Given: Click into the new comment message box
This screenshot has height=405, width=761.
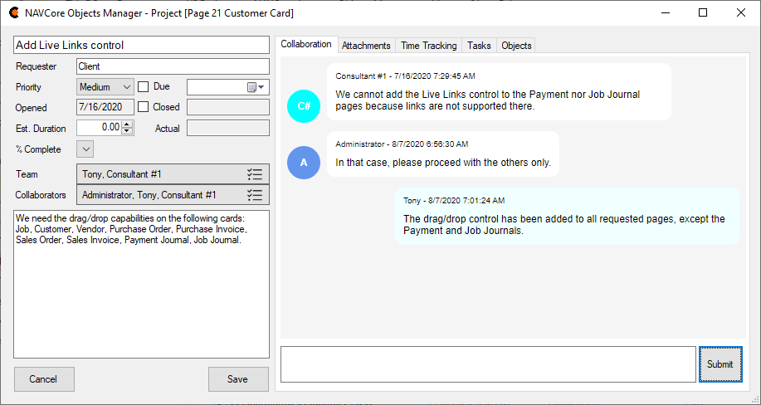Looking at the screenshot, I should coord(488,364).
